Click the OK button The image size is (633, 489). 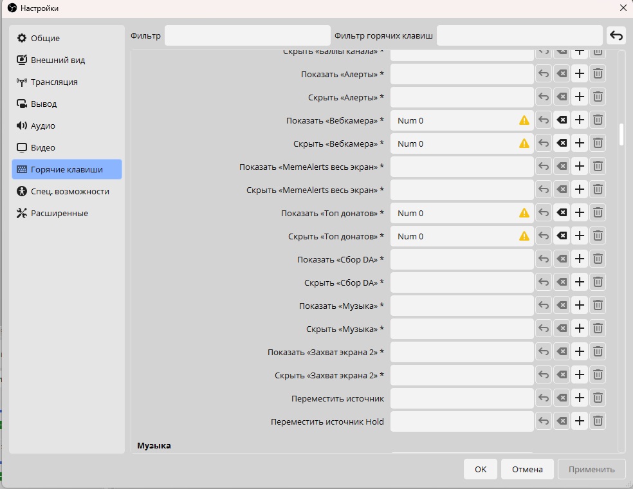point(481,469)
